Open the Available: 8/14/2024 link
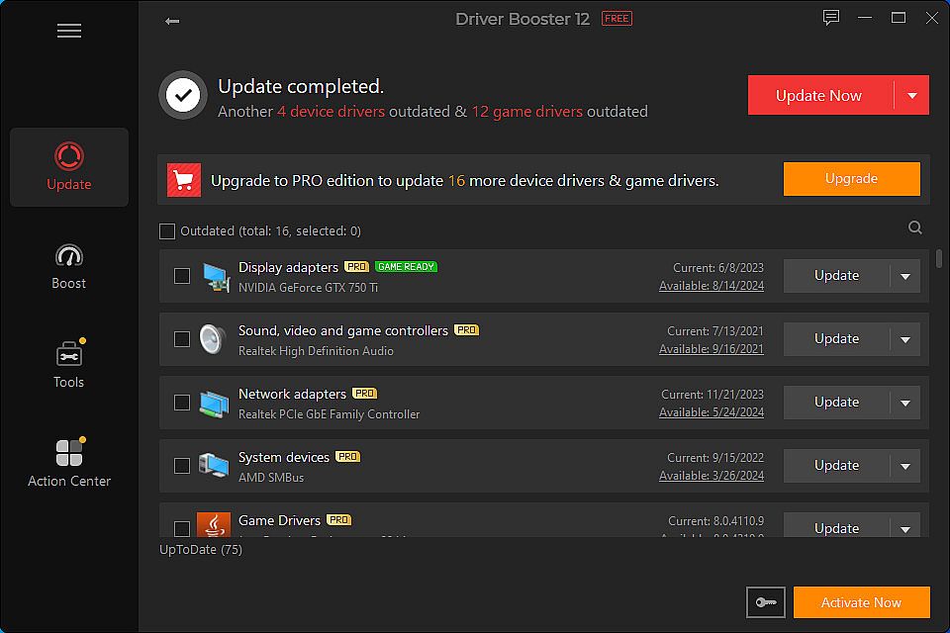This screenshot has height=633, width=950. pyautogui.click(x=712, y=286)
